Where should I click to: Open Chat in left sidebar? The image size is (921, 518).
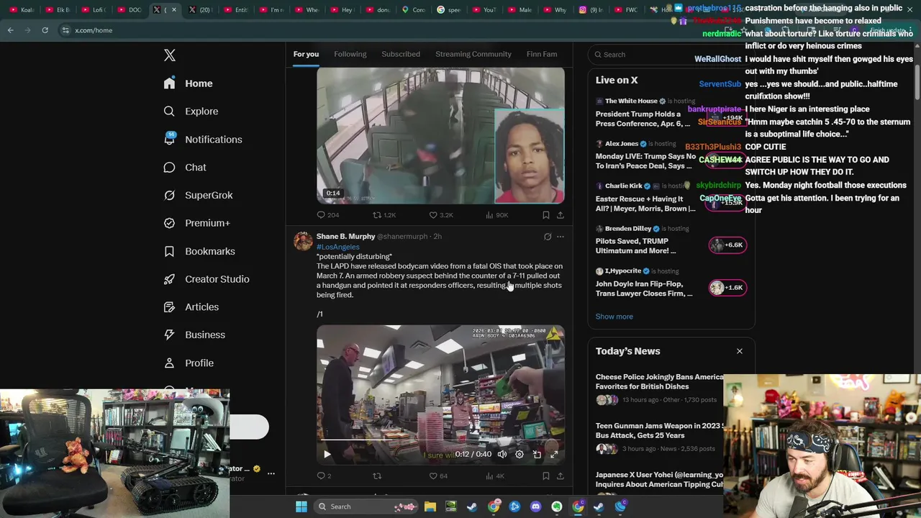[x=184, y=167]
